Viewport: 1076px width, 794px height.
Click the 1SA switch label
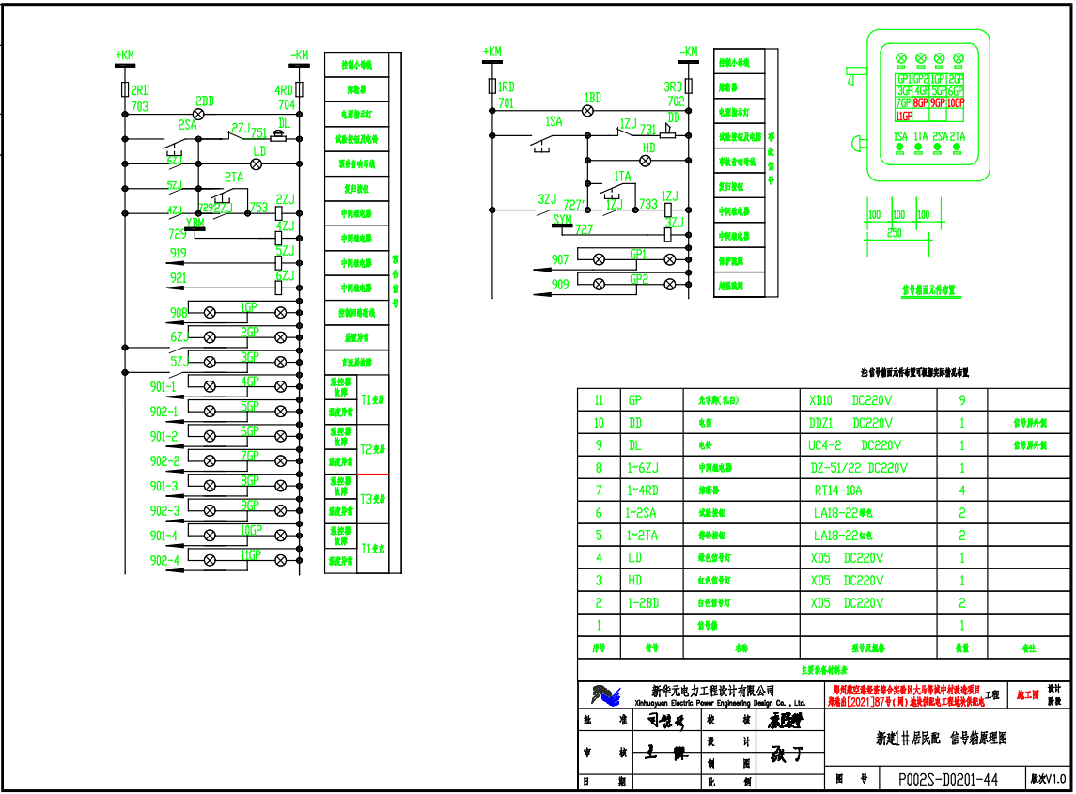(554, 121)
